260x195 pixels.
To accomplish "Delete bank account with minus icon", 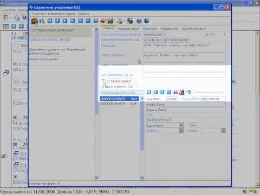I will point(169,92).
